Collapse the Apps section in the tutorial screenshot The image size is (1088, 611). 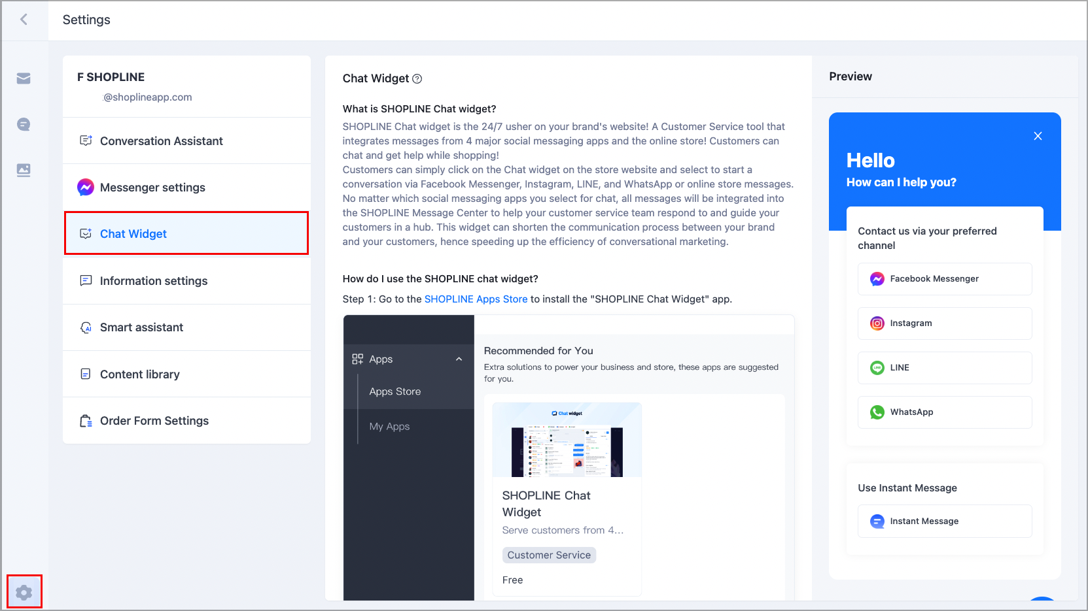459,359
